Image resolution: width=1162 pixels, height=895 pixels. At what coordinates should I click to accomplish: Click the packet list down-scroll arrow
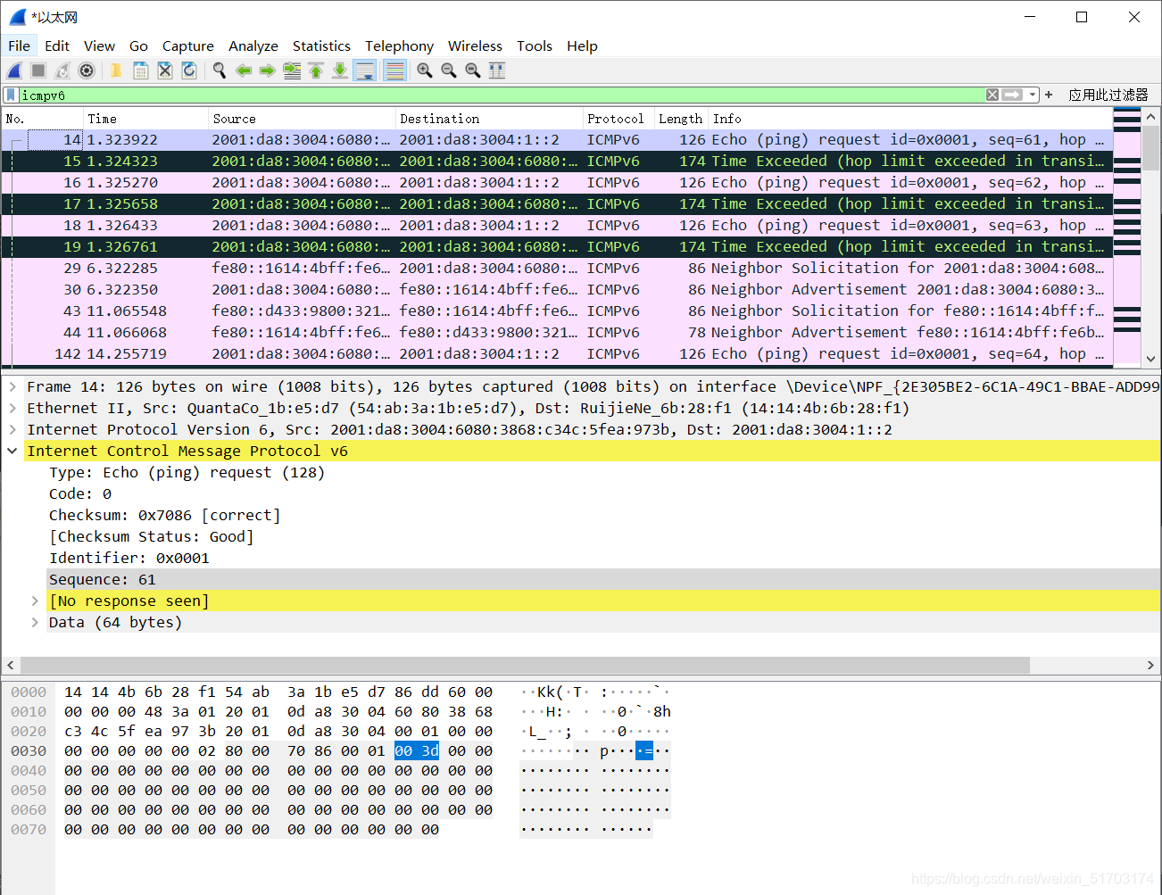(x=1150, y=359)
